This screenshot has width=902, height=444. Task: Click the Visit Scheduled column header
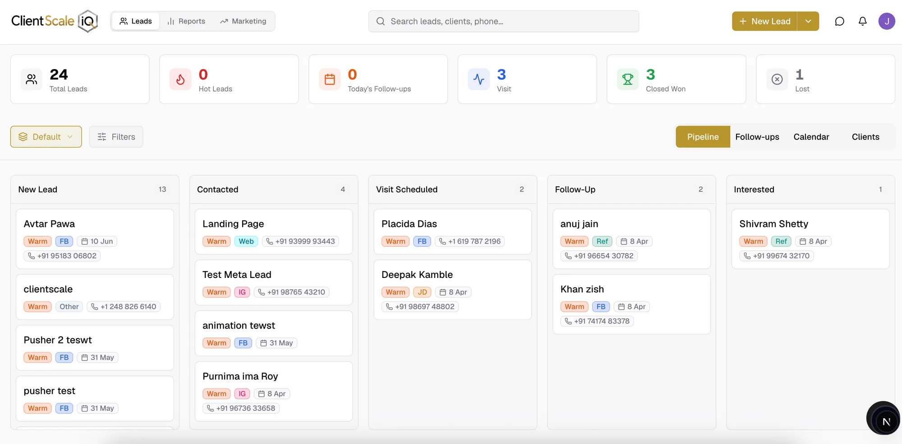click(x=453, y=190)
